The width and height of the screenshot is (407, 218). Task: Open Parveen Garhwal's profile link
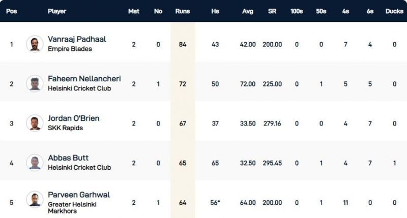coord(79,195)
